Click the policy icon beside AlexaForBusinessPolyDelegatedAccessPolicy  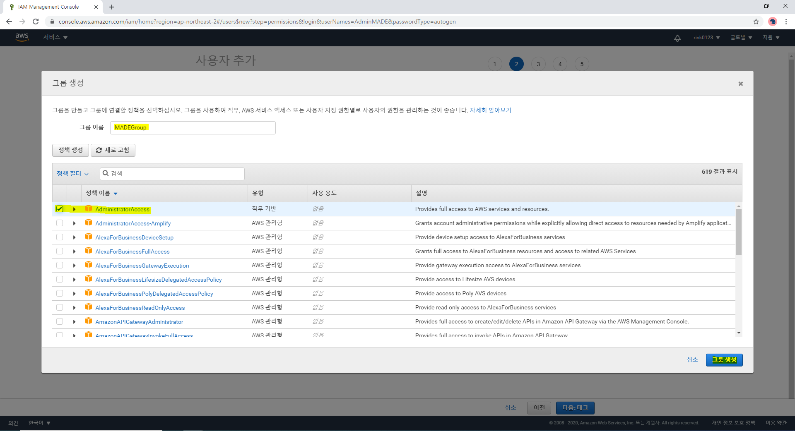[x=89, y=293]
